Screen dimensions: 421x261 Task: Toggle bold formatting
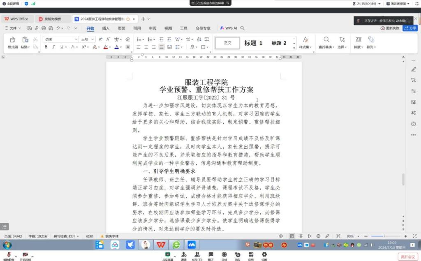coord(46,47)
